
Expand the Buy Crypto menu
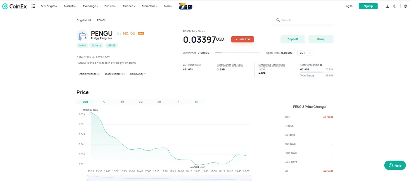[x=49, y=6]
